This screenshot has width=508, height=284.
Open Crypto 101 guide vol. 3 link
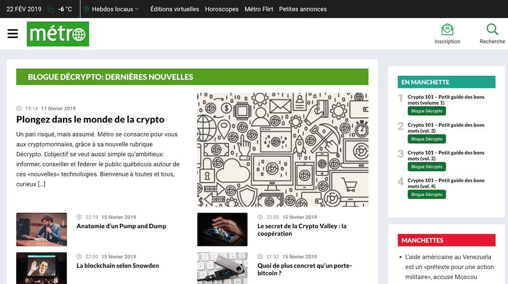(446, 128)
